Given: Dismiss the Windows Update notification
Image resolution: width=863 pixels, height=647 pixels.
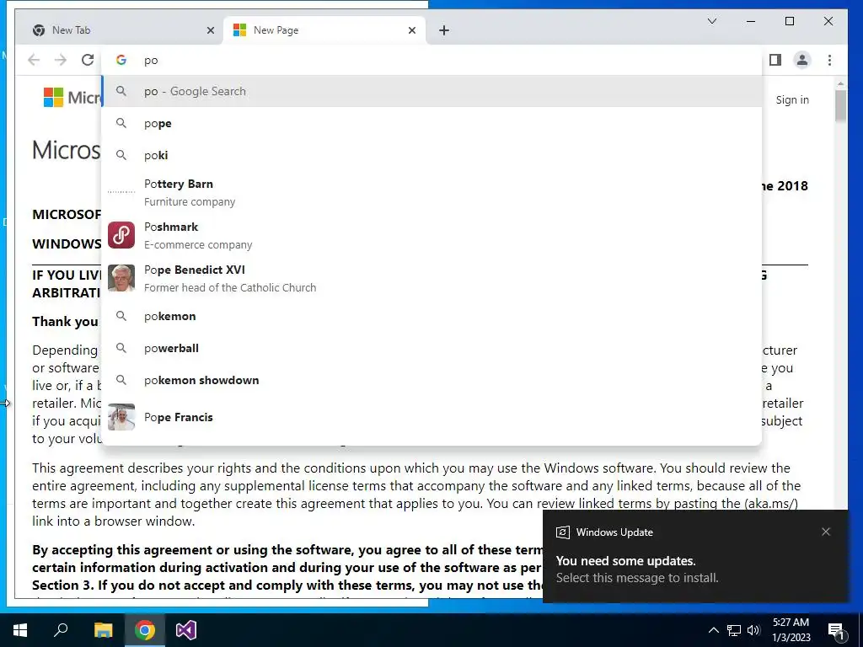Looking at the screenshot, I should tap(826, 532).
